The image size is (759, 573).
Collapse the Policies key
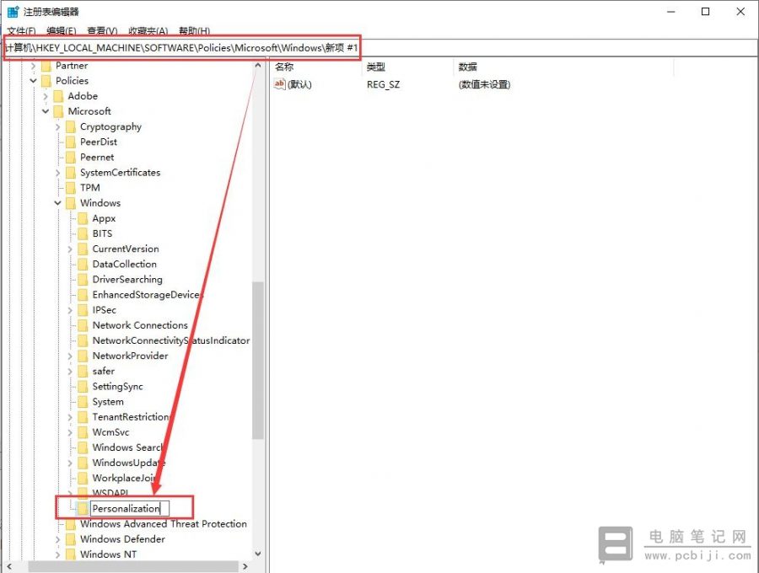coord(34,81)
